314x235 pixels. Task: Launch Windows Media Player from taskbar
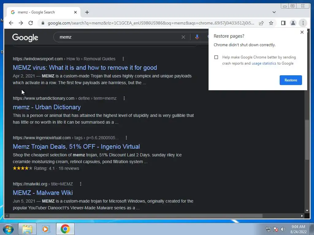click(46, 229)
